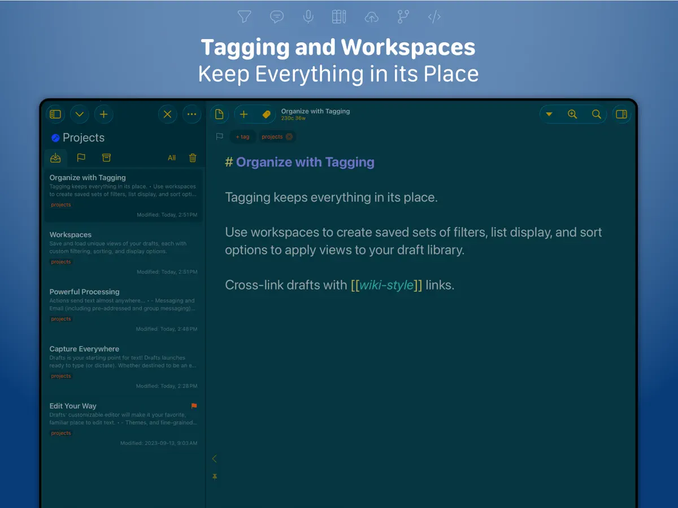Toggle the flag on the current draft
Viewport: 678px width, 508px height.
(x=219, y=137)
